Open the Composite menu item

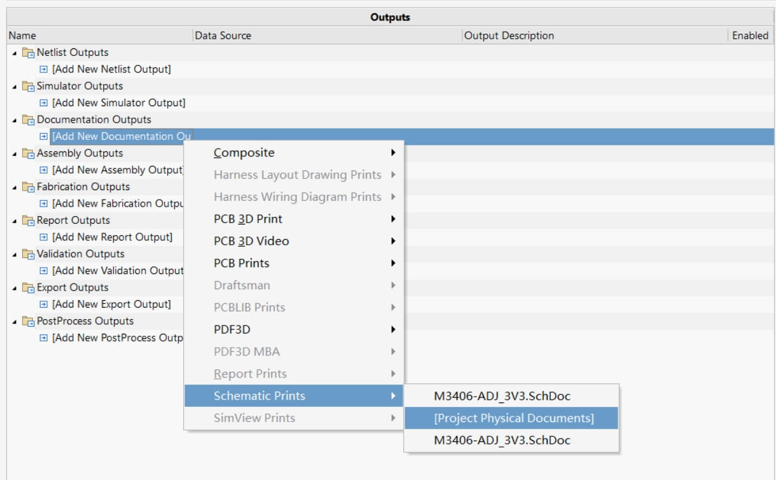point(244,153)
